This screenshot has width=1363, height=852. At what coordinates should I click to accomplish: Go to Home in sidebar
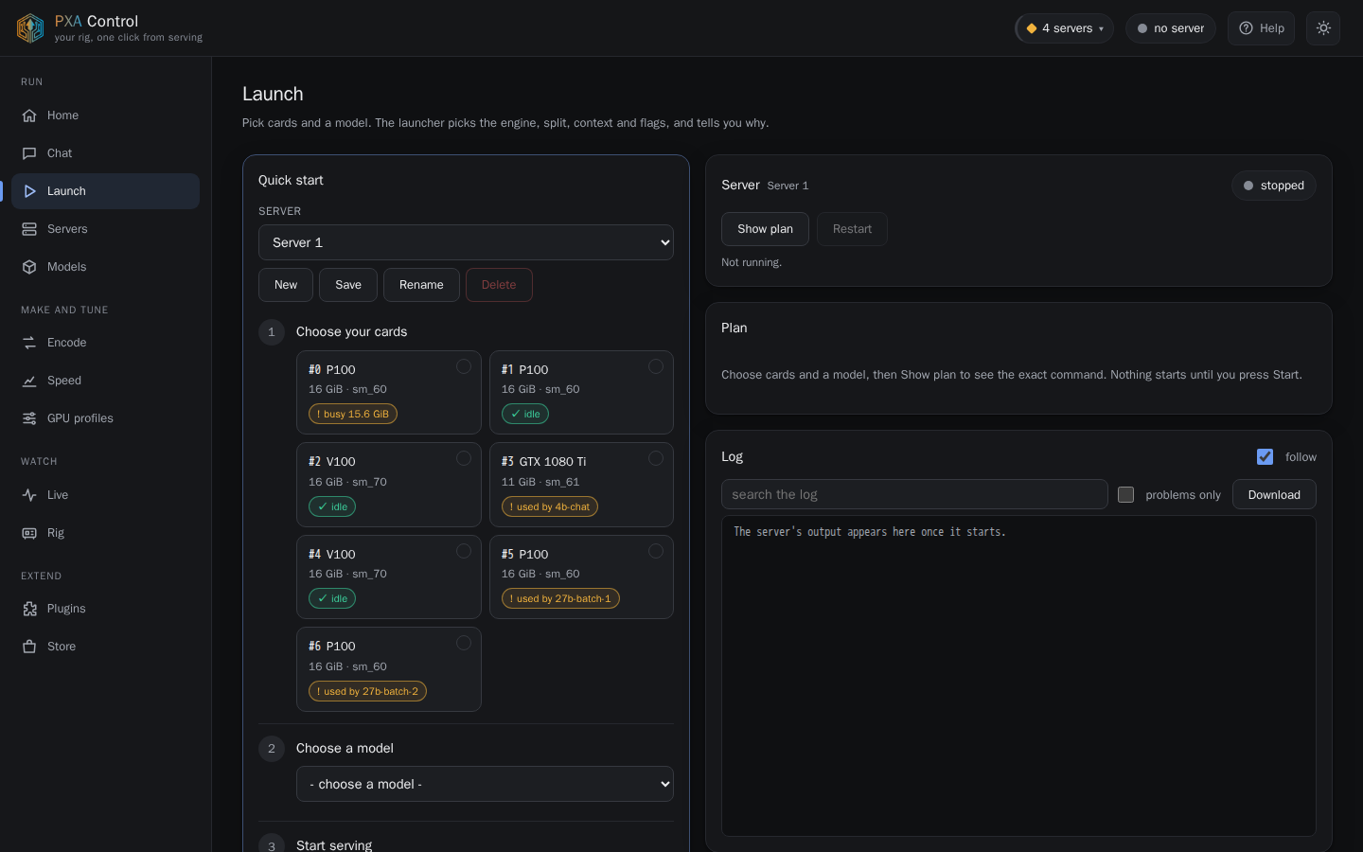[106, 115]
